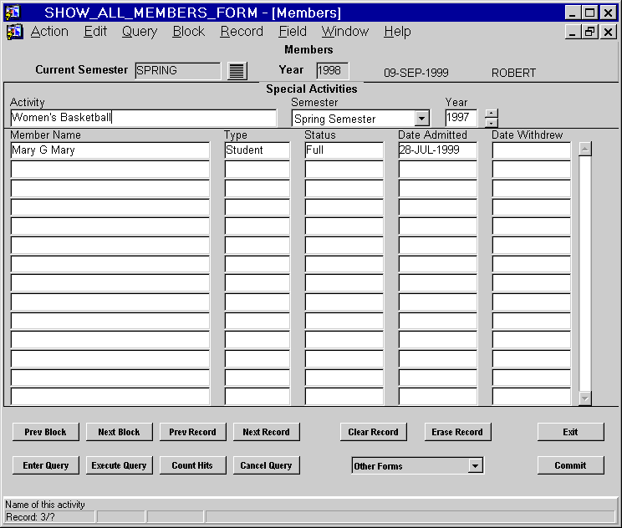This screenshot has width=622, height=528.
Task: Click the Special Activities Year field 1997
Action: (461, 118)
